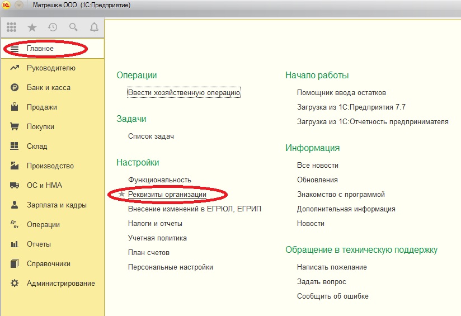Open the History clock icon
Screen dimensions: 461x316
click(x=53, y=27)
